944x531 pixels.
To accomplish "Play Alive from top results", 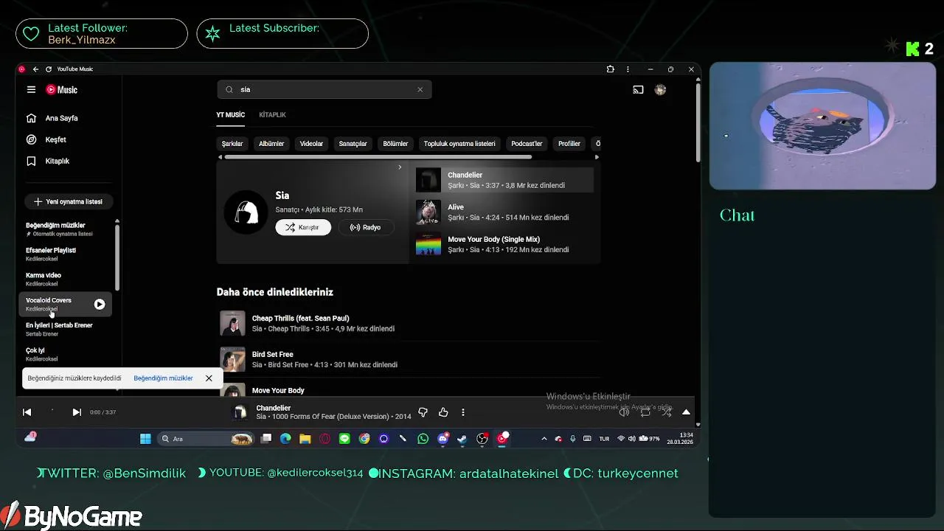I will click(x=504, y=212).
